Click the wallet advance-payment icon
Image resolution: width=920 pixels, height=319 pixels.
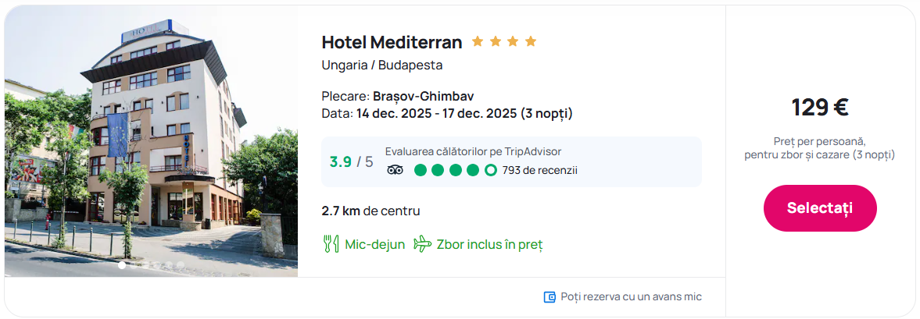click(549, 297)
